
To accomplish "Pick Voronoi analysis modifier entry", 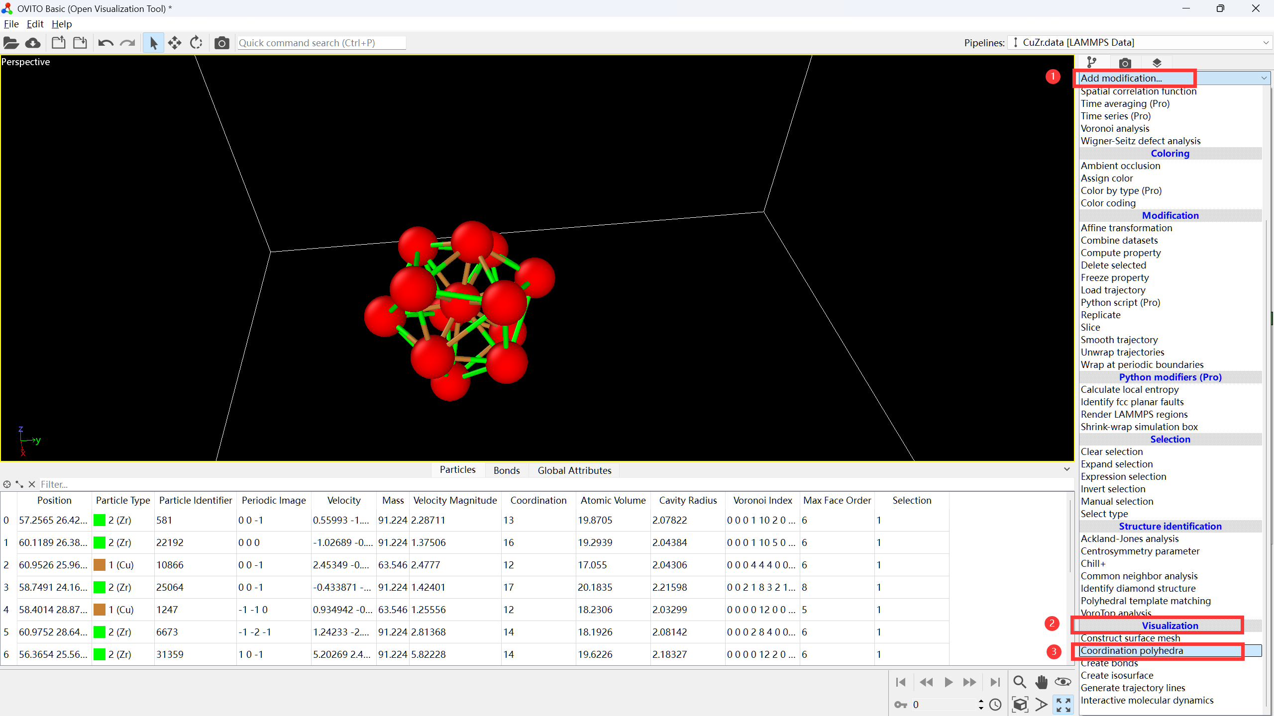I will 1115,128.
